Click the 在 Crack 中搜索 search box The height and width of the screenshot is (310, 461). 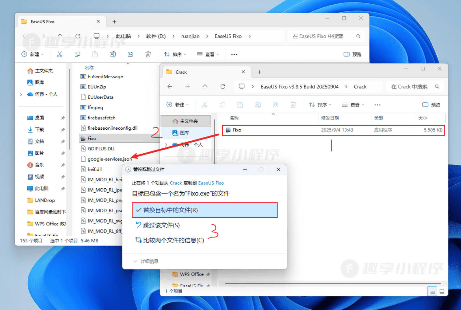pyautogui.click(x=413, y=86)
